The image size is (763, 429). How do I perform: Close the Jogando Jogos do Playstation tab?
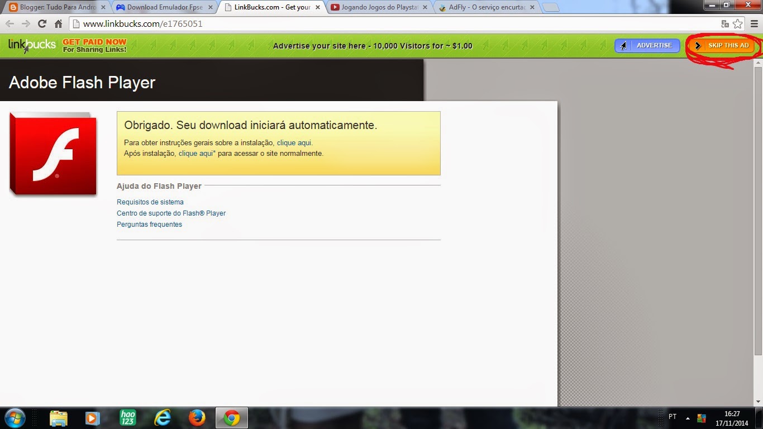pyautogui.click(x=425, y=7)
